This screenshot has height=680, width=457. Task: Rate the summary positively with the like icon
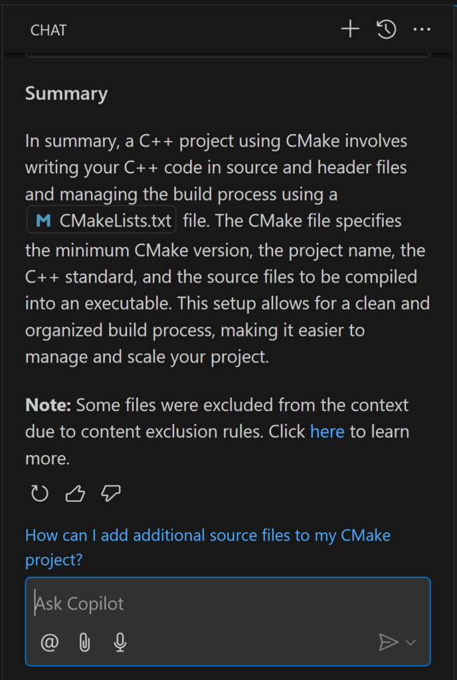pyautogui.click(x=74, y=493)
